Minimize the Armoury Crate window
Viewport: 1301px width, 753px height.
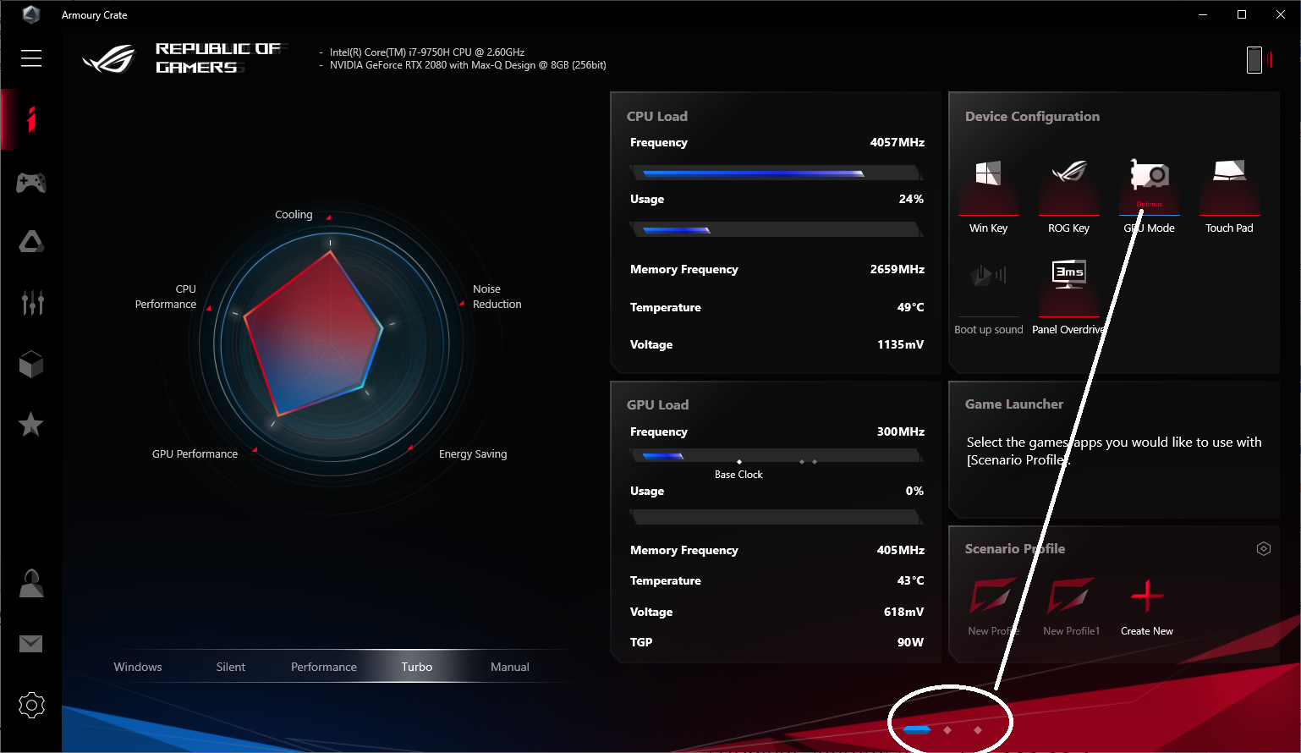coord(1202,14)
